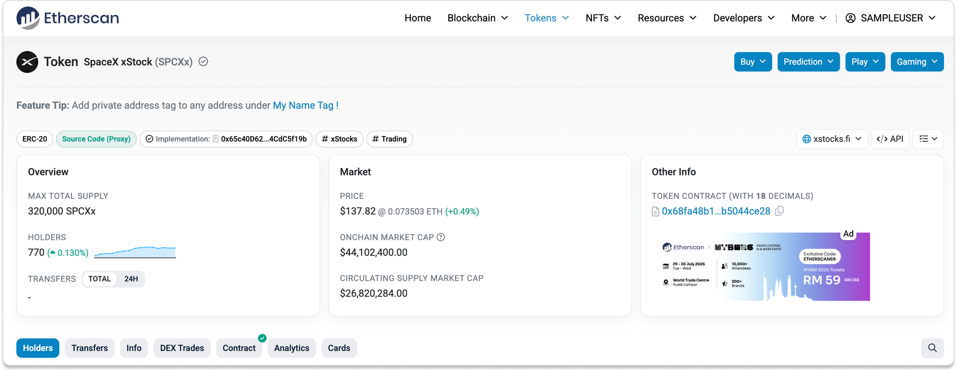This screenshot has width=957, height=371.
Task: Click the Source Code (Proxy) badge
Action: 96,139
